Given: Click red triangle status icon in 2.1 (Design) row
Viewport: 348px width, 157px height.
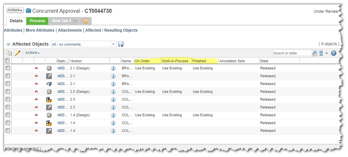Looking at the screenshot, I should point(36,68).
